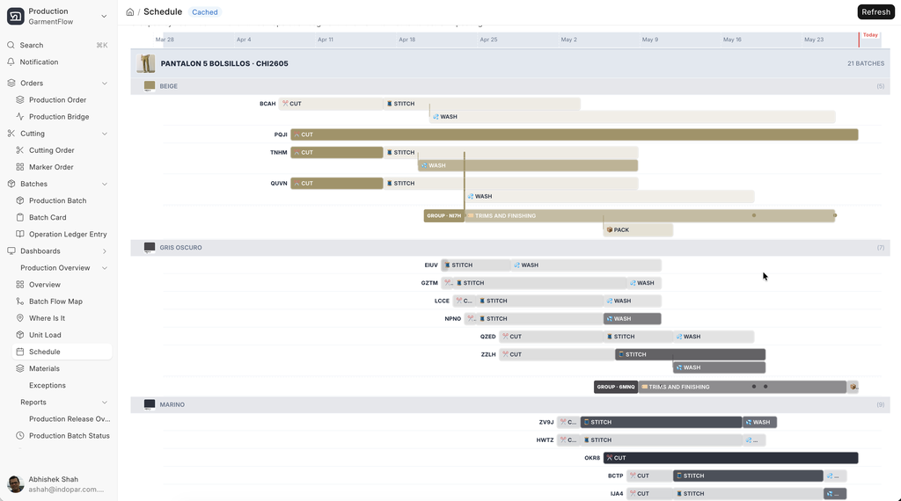Open Batch Flow Map icon
This screenshot has height=501, width=901.
tap(20, 301)
